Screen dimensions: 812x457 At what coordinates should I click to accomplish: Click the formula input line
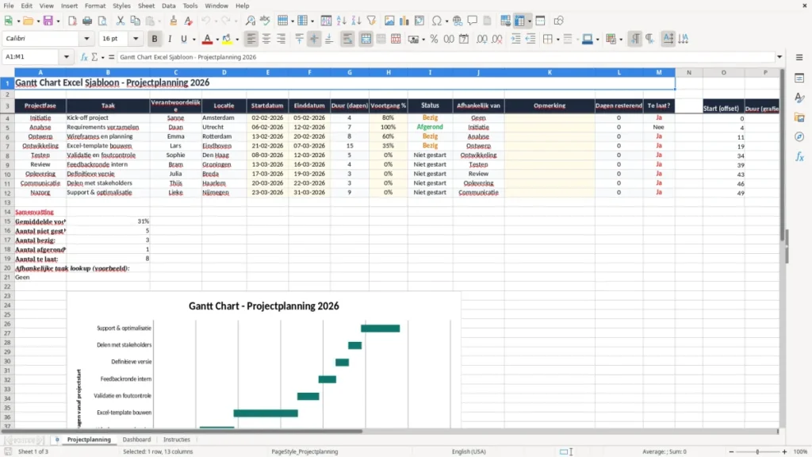(x=446, y=57)
